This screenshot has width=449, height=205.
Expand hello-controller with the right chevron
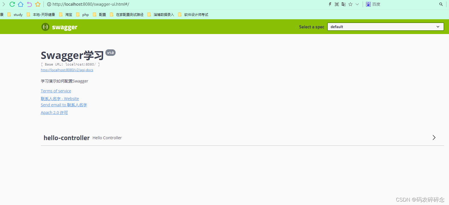coord(434,138)
